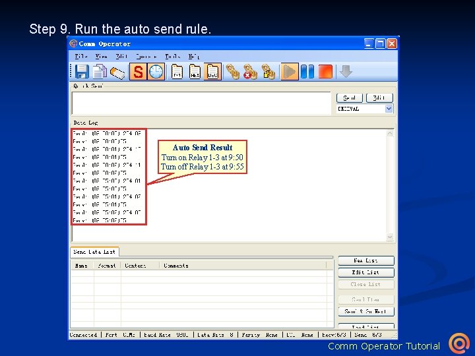Click the blue pause bars button
Viewport: 475px width, 356px height.
tap(307, 72)
